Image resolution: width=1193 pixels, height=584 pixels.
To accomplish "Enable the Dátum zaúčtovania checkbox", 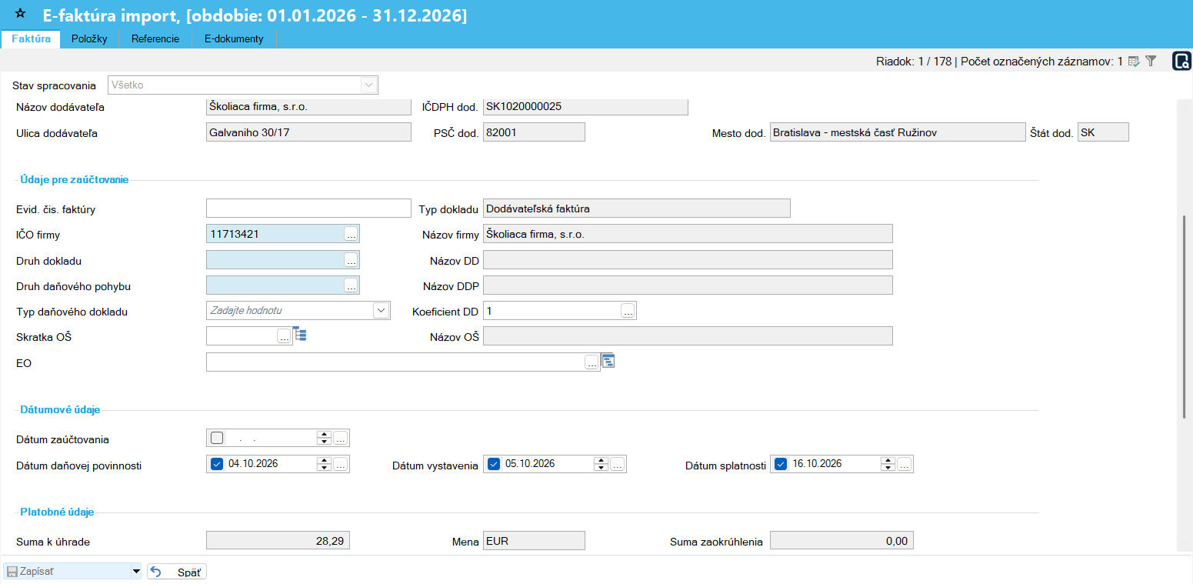I will [217, 438].
